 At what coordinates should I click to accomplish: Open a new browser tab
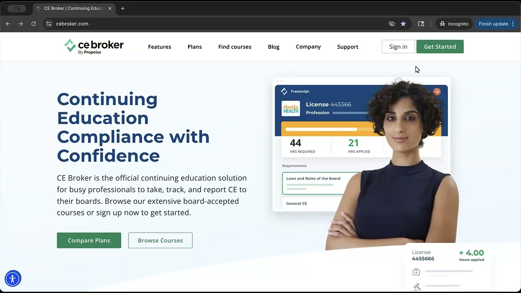click(x=123, y=8)
